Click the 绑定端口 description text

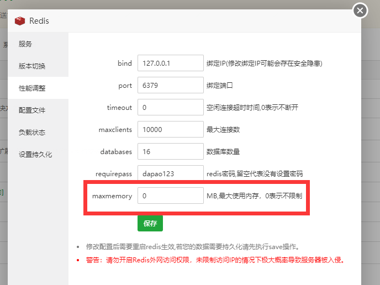coord(220,85)
